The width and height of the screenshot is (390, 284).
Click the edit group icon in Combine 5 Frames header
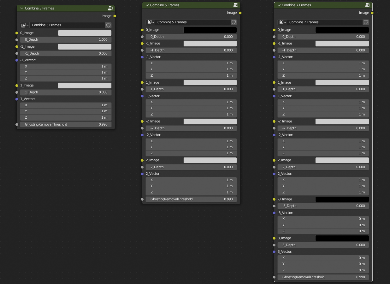[236, 5]
